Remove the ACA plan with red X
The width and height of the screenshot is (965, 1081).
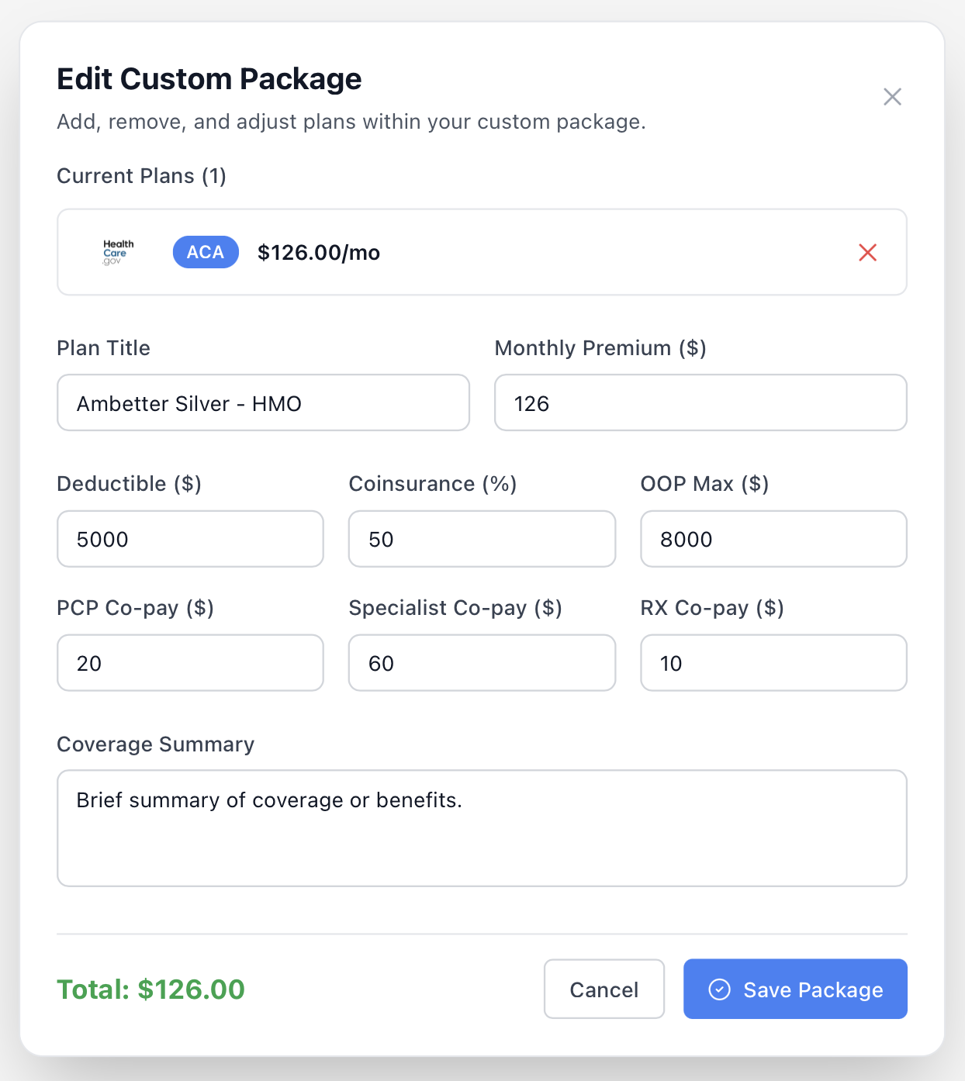(867, 252)
